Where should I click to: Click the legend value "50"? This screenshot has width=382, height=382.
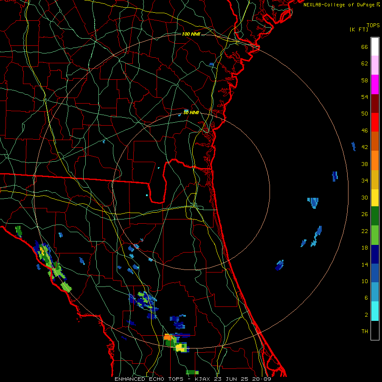tap(365, 114)
